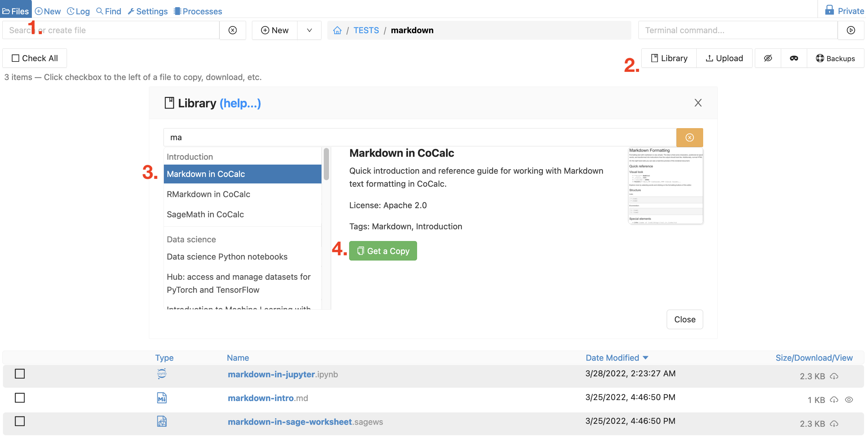Toggle masked files glasses icon
The image size is (866, 443).
[x=794, y=58]
